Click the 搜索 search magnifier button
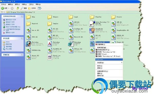This screenshot has height=94, width=154. pos(24,8)
